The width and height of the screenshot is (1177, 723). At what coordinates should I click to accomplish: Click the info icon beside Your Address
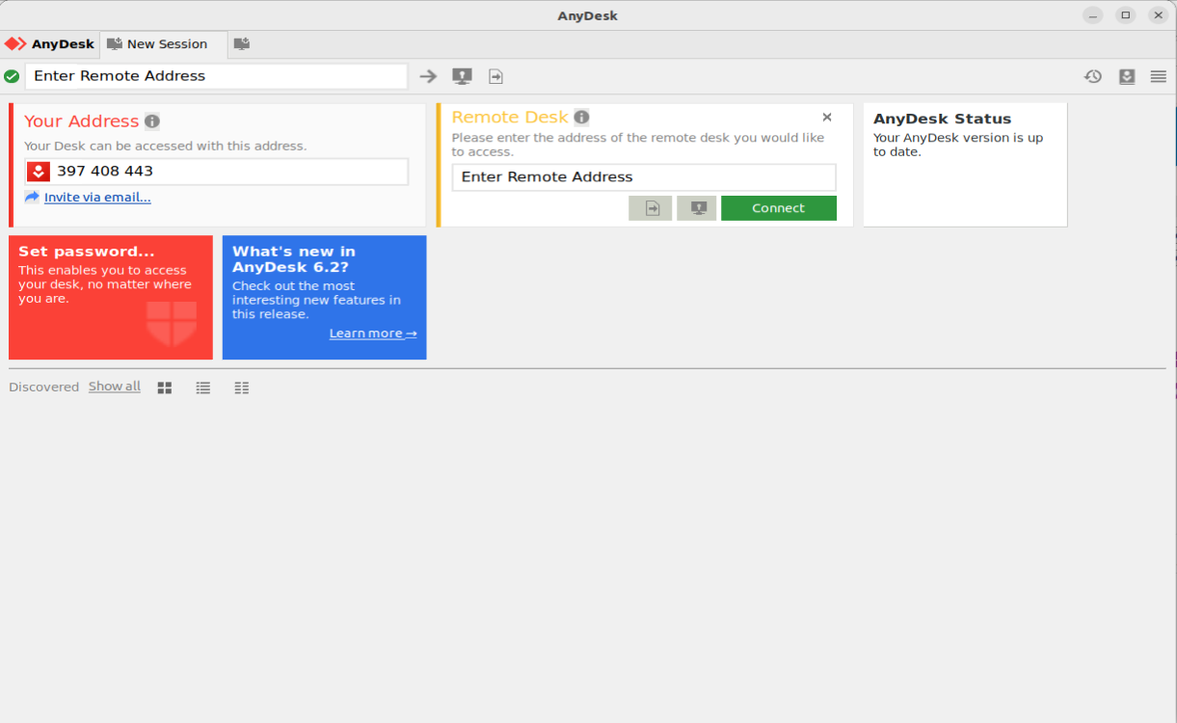click(152, 121)
